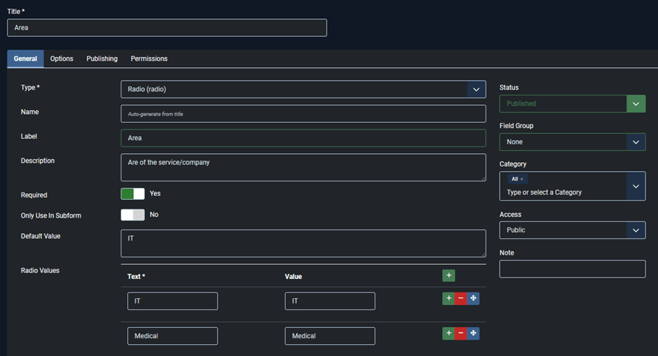Expand the Access dropdown
The width and height of the screenshot is (658, 356).
[636, 230]
